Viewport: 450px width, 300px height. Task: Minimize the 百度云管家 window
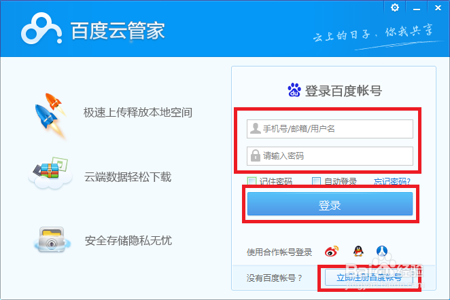tap(417, 10)
